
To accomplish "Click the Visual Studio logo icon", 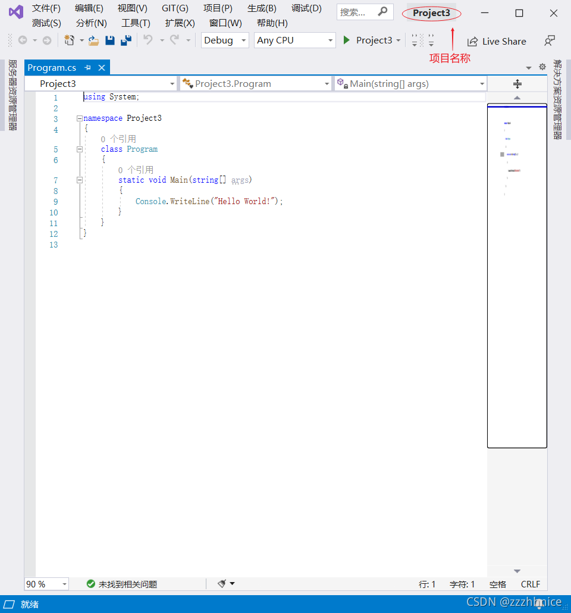I will coord(16,12).
